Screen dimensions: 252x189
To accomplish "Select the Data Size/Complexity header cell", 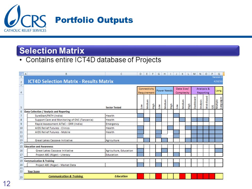I will pos(182,91).
